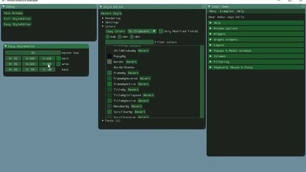
Task: Open the Full StyleEditor button
Action: [17, 19]
